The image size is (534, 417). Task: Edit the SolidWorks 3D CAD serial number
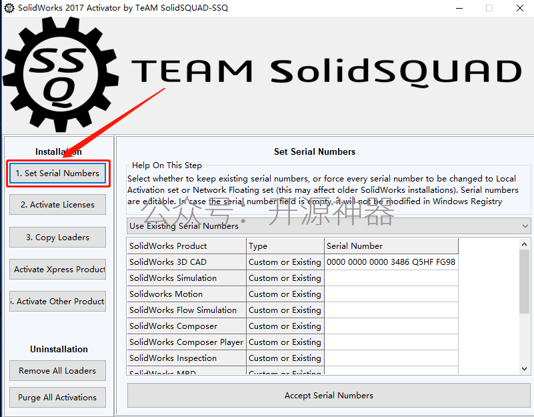pos(391,262)
